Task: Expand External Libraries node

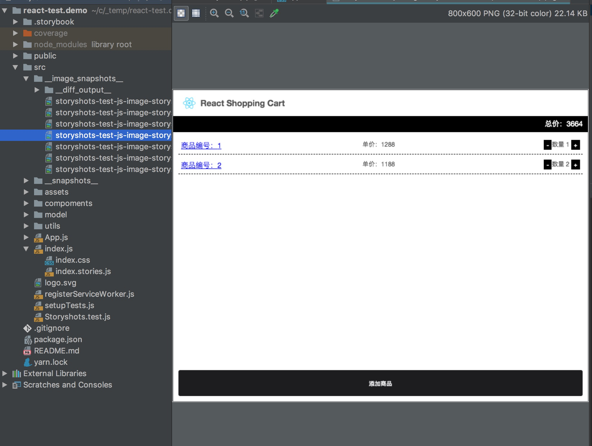Action: coord(4,373)
